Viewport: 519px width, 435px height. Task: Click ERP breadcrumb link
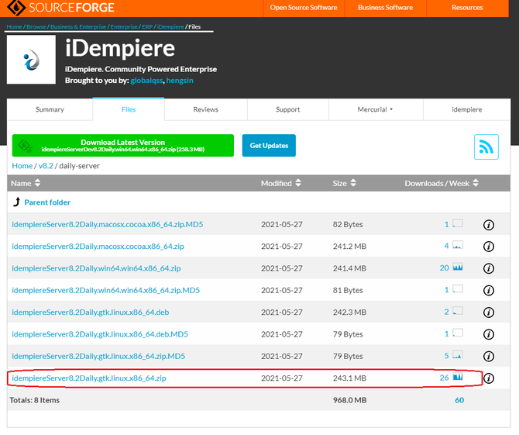[147, 27]
